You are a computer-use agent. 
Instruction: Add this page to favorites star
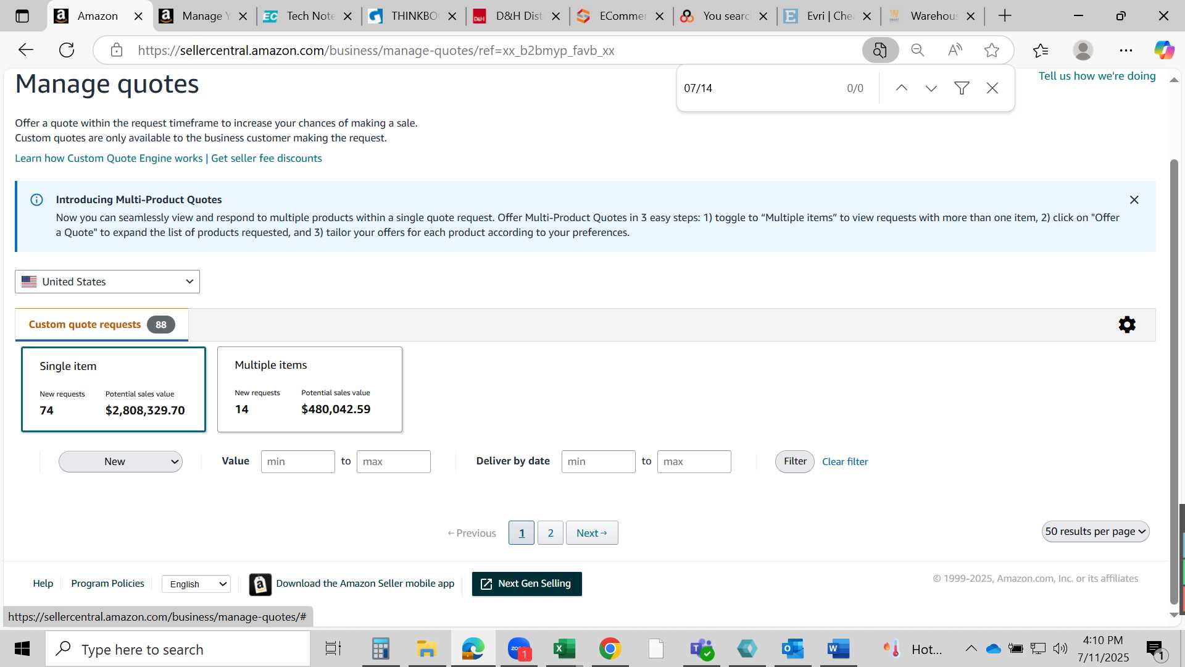click(x=992, y=50)
